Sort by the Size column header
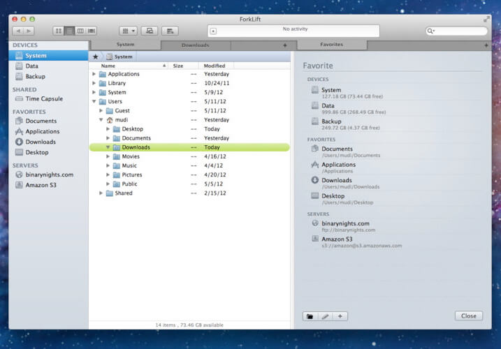Image resolution: width=501 pixels, height=349 pixels. tap(183, 66)
